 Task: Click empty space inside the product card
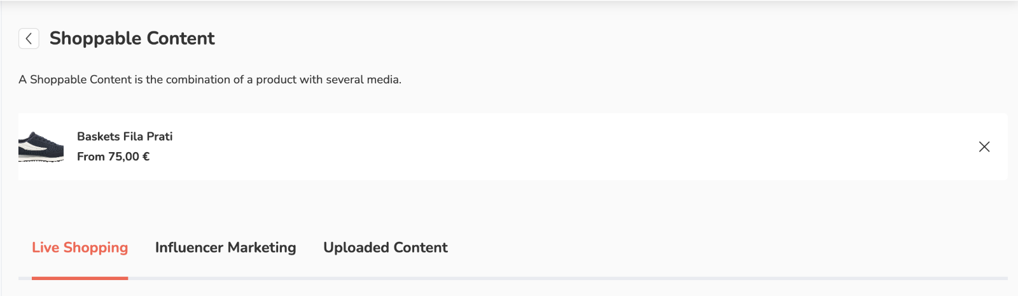[541, 147]
